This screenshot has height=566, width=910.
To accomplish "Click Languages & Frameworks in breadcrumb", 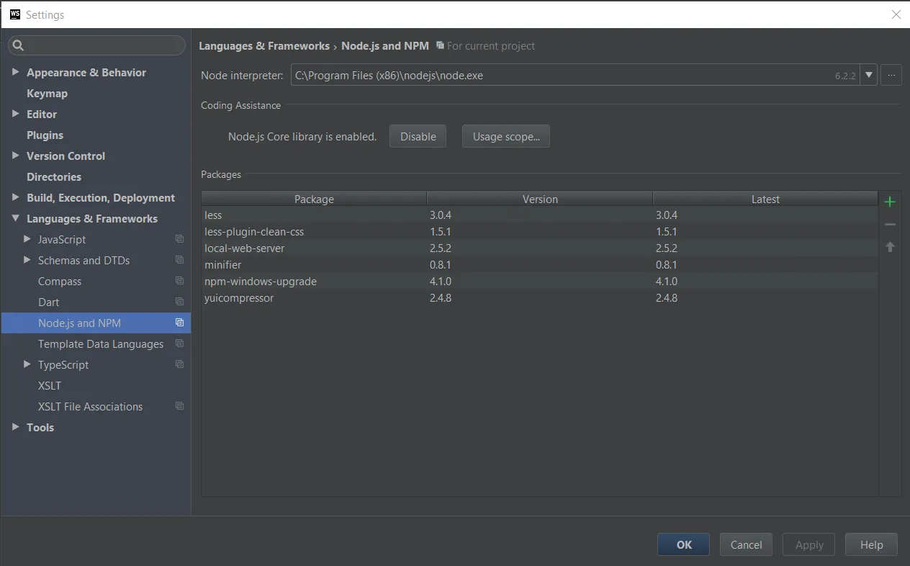I will coord(264,45).
